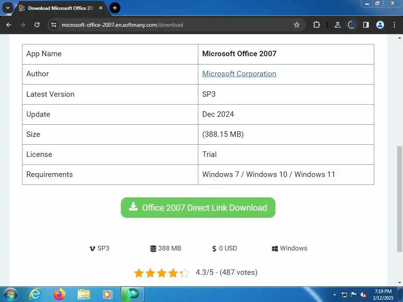Click Office 2007 Direct Link Download button
This screenshot has width=403, height=302.
pos(198,208)
